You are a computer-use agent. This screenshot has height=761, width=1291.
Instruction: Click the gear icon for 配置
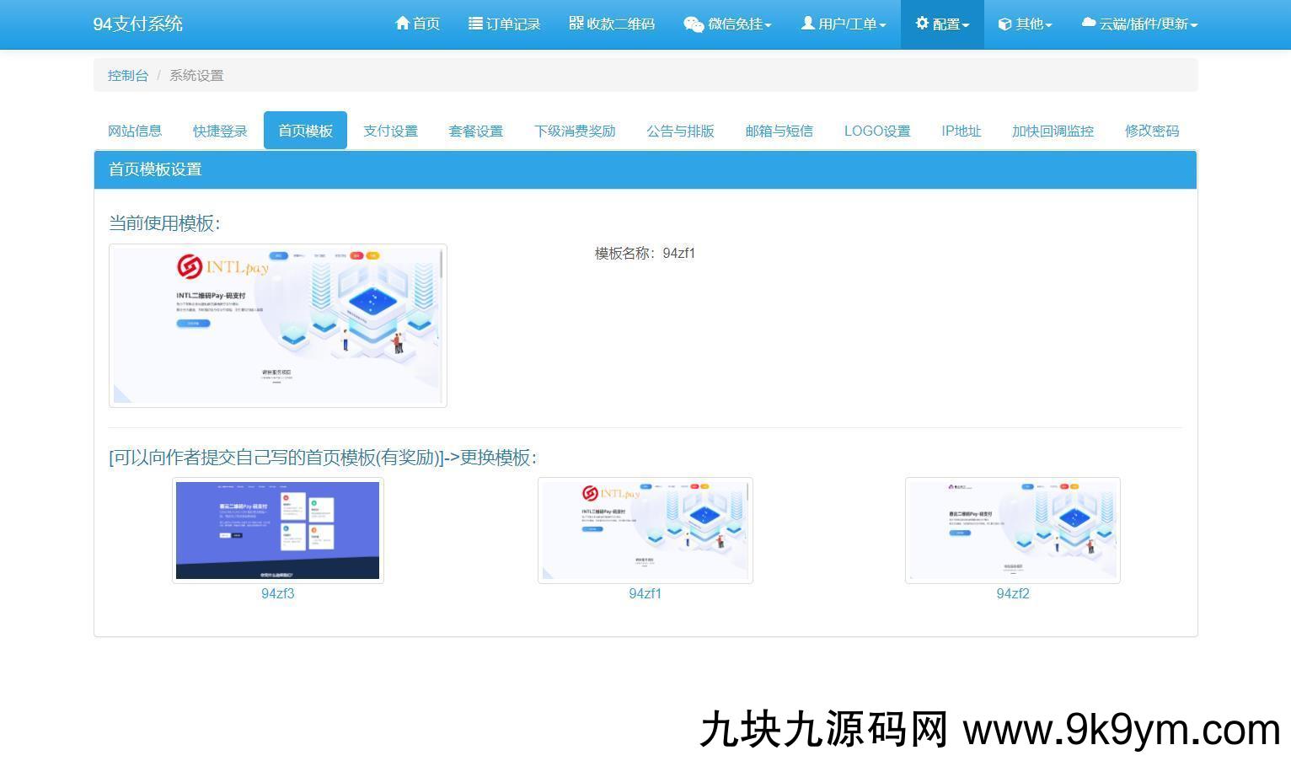point(922,24)
